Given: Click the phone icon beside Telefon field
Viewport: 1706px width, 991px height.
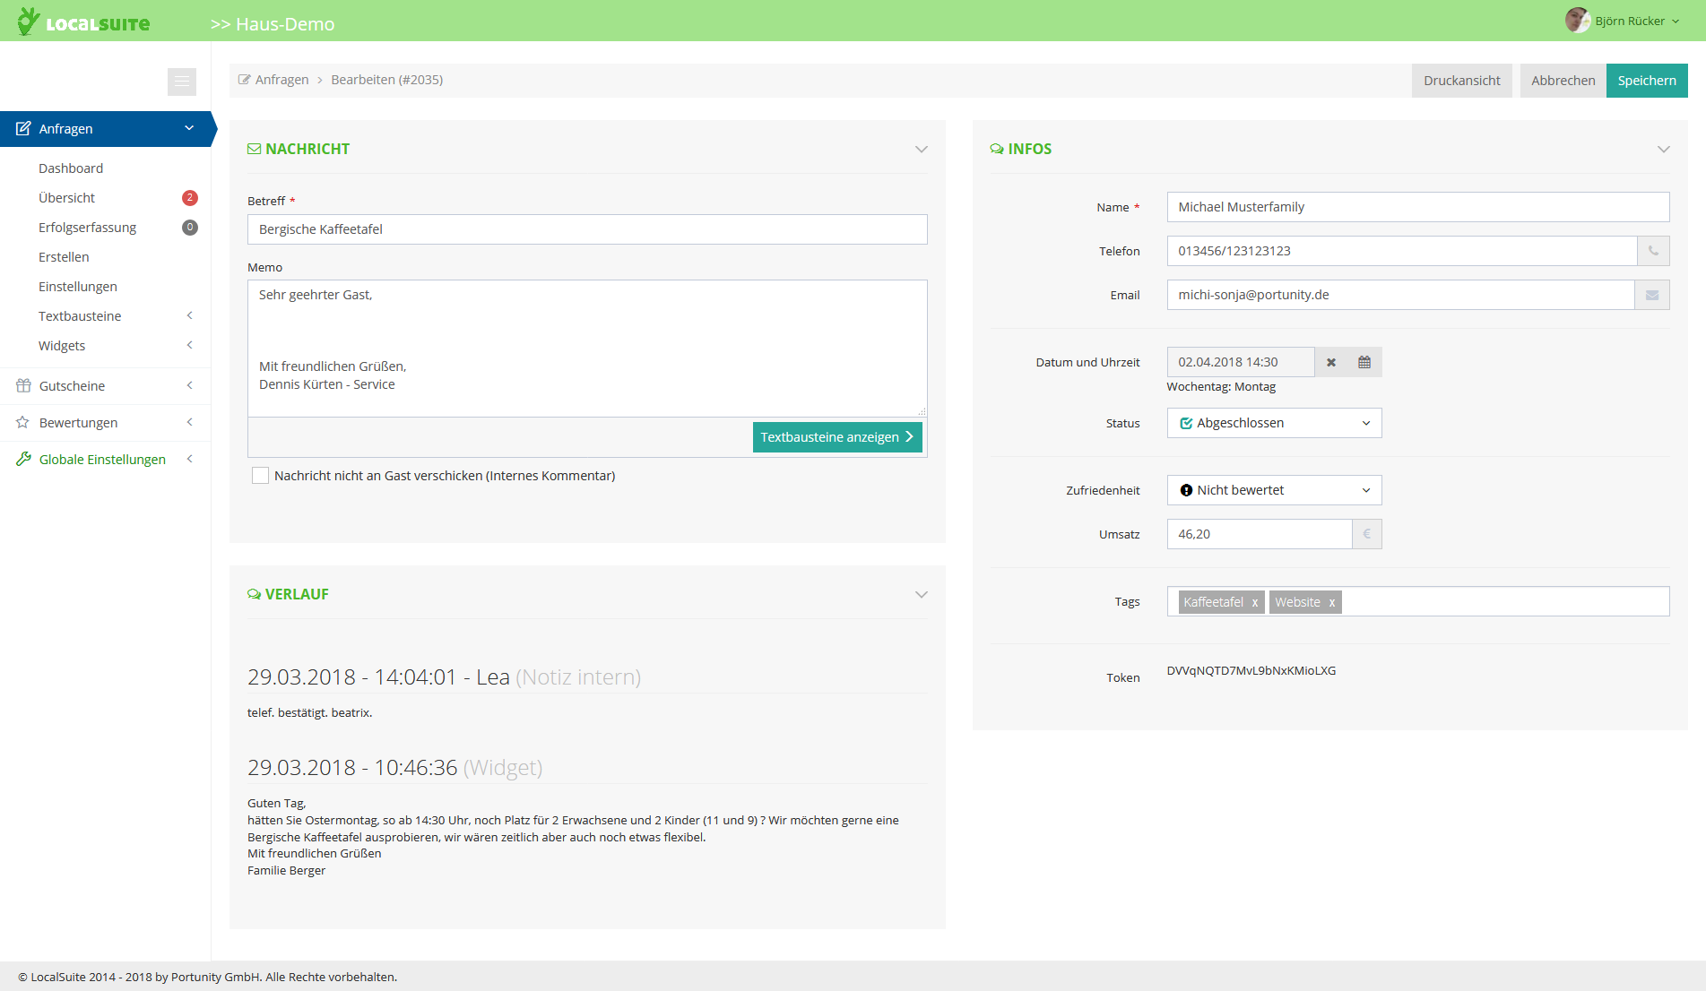Looking at the screenshot, I should (x=1652, y=251).
